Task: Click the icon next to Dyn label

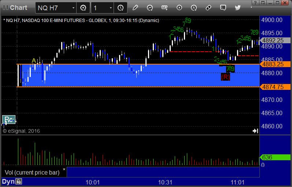Action: (x=19, y=181)
